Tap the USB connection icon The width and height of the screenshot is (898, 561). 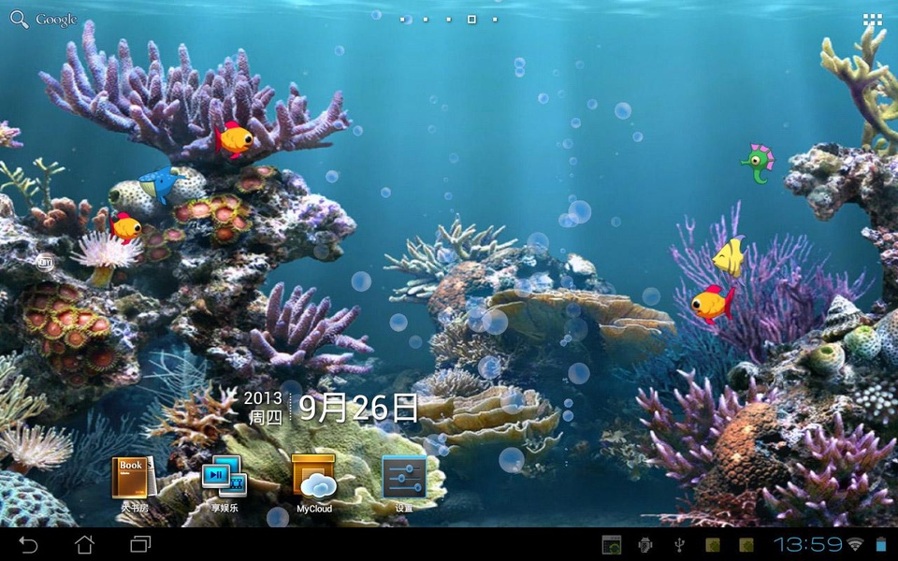tap(679, 545)
